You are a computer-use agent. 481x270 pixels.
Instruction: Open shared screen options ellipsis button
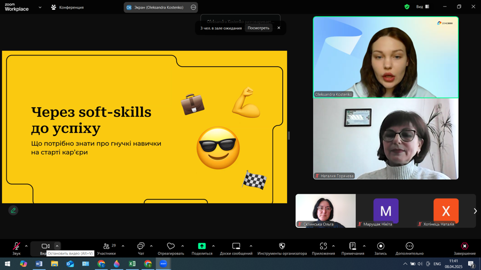[193, 7]
